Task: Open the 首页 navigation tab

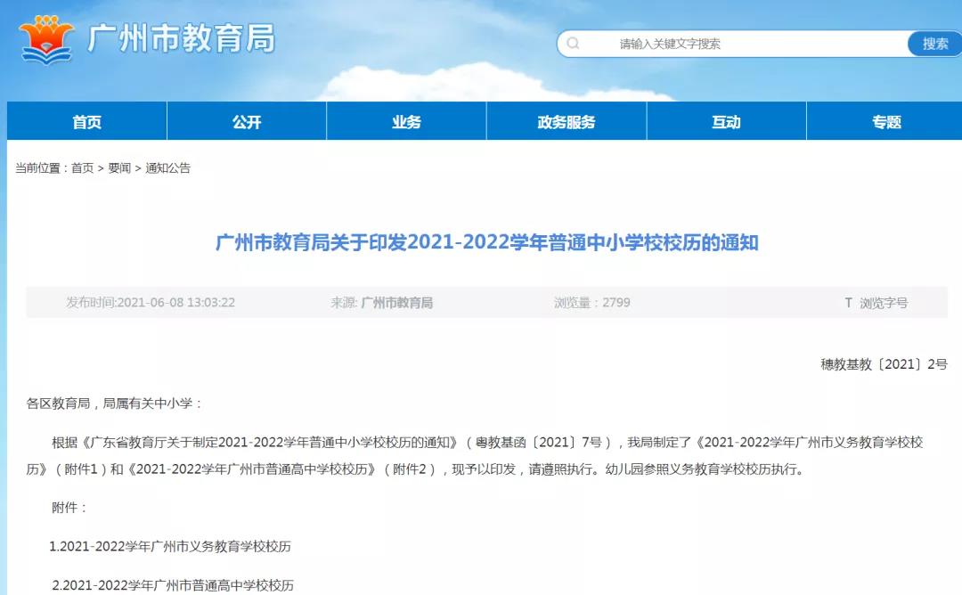Action: click(86, 122)
